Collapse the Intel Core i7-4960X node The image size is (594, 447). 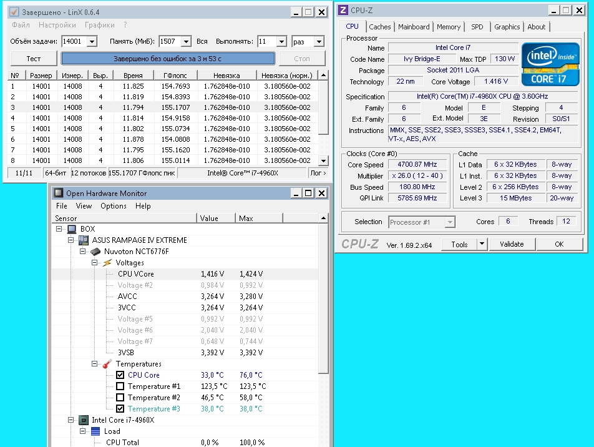click(71, 420)
